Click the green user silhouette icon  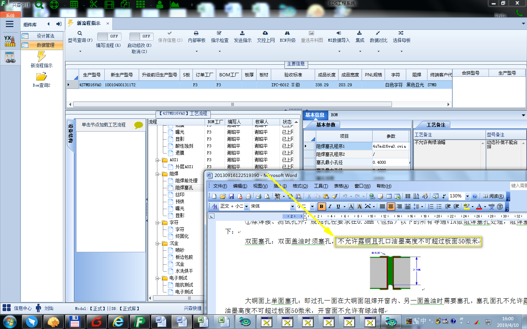(160, 4)
